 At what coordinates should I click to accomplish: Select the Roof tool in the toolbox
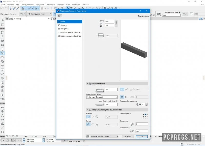3,70
